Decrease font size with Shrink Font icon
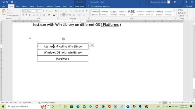The height and width of the screenshot is (109, 195). tap(47, 11)
